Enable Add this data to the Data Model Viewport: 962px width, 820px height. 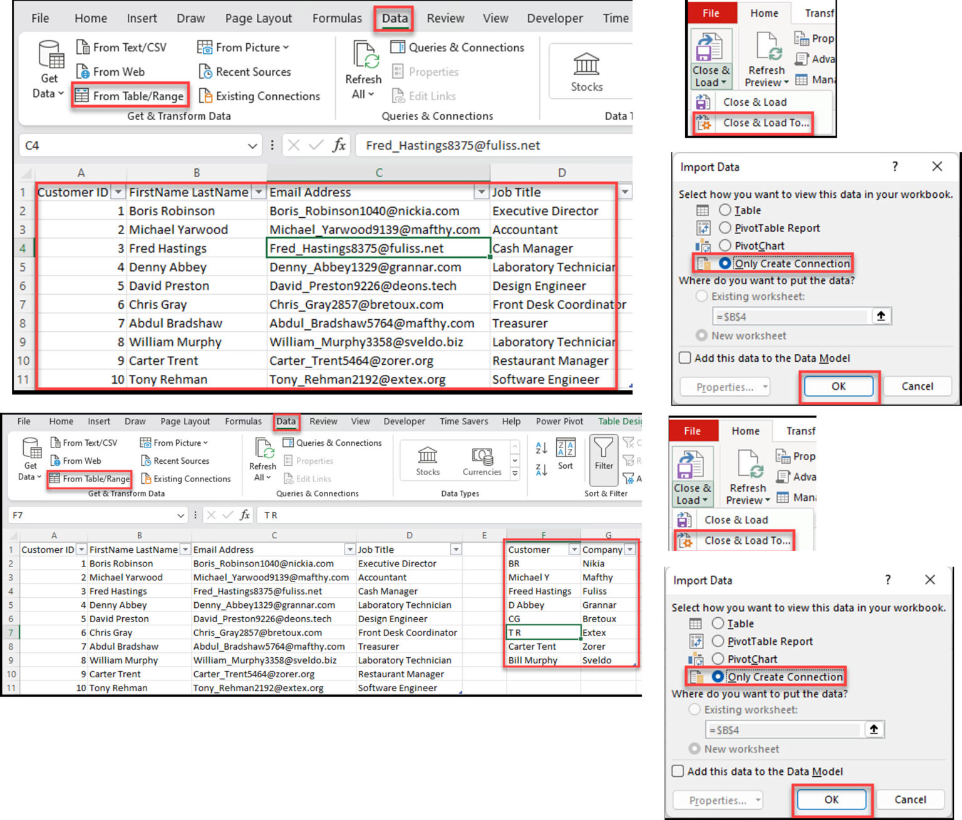click(x=685, y=357)
